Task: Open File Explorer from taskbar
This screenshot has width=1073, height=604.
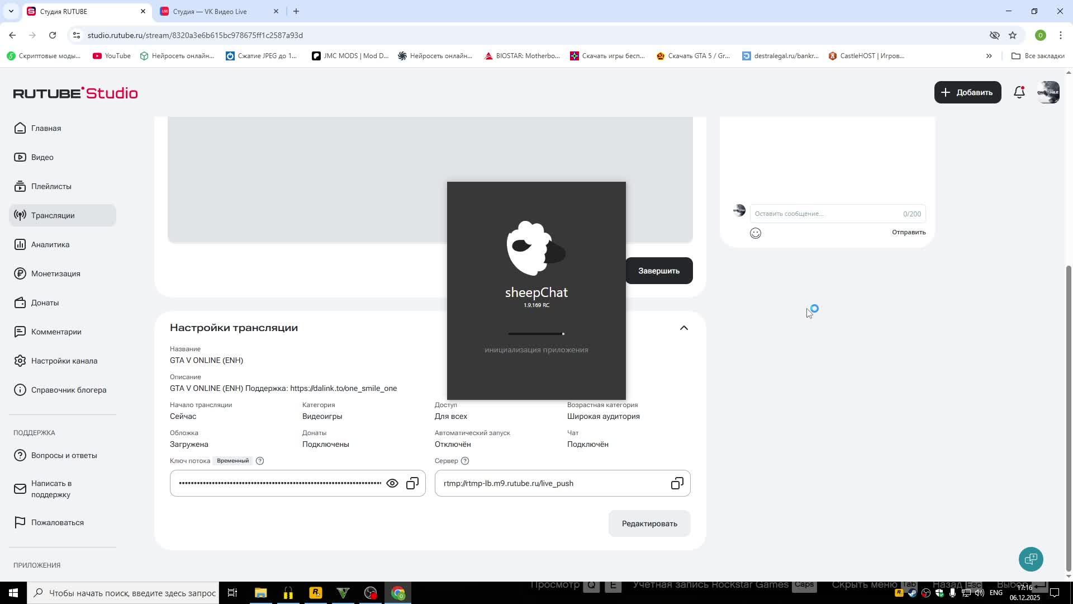Action: click(260, 593)
